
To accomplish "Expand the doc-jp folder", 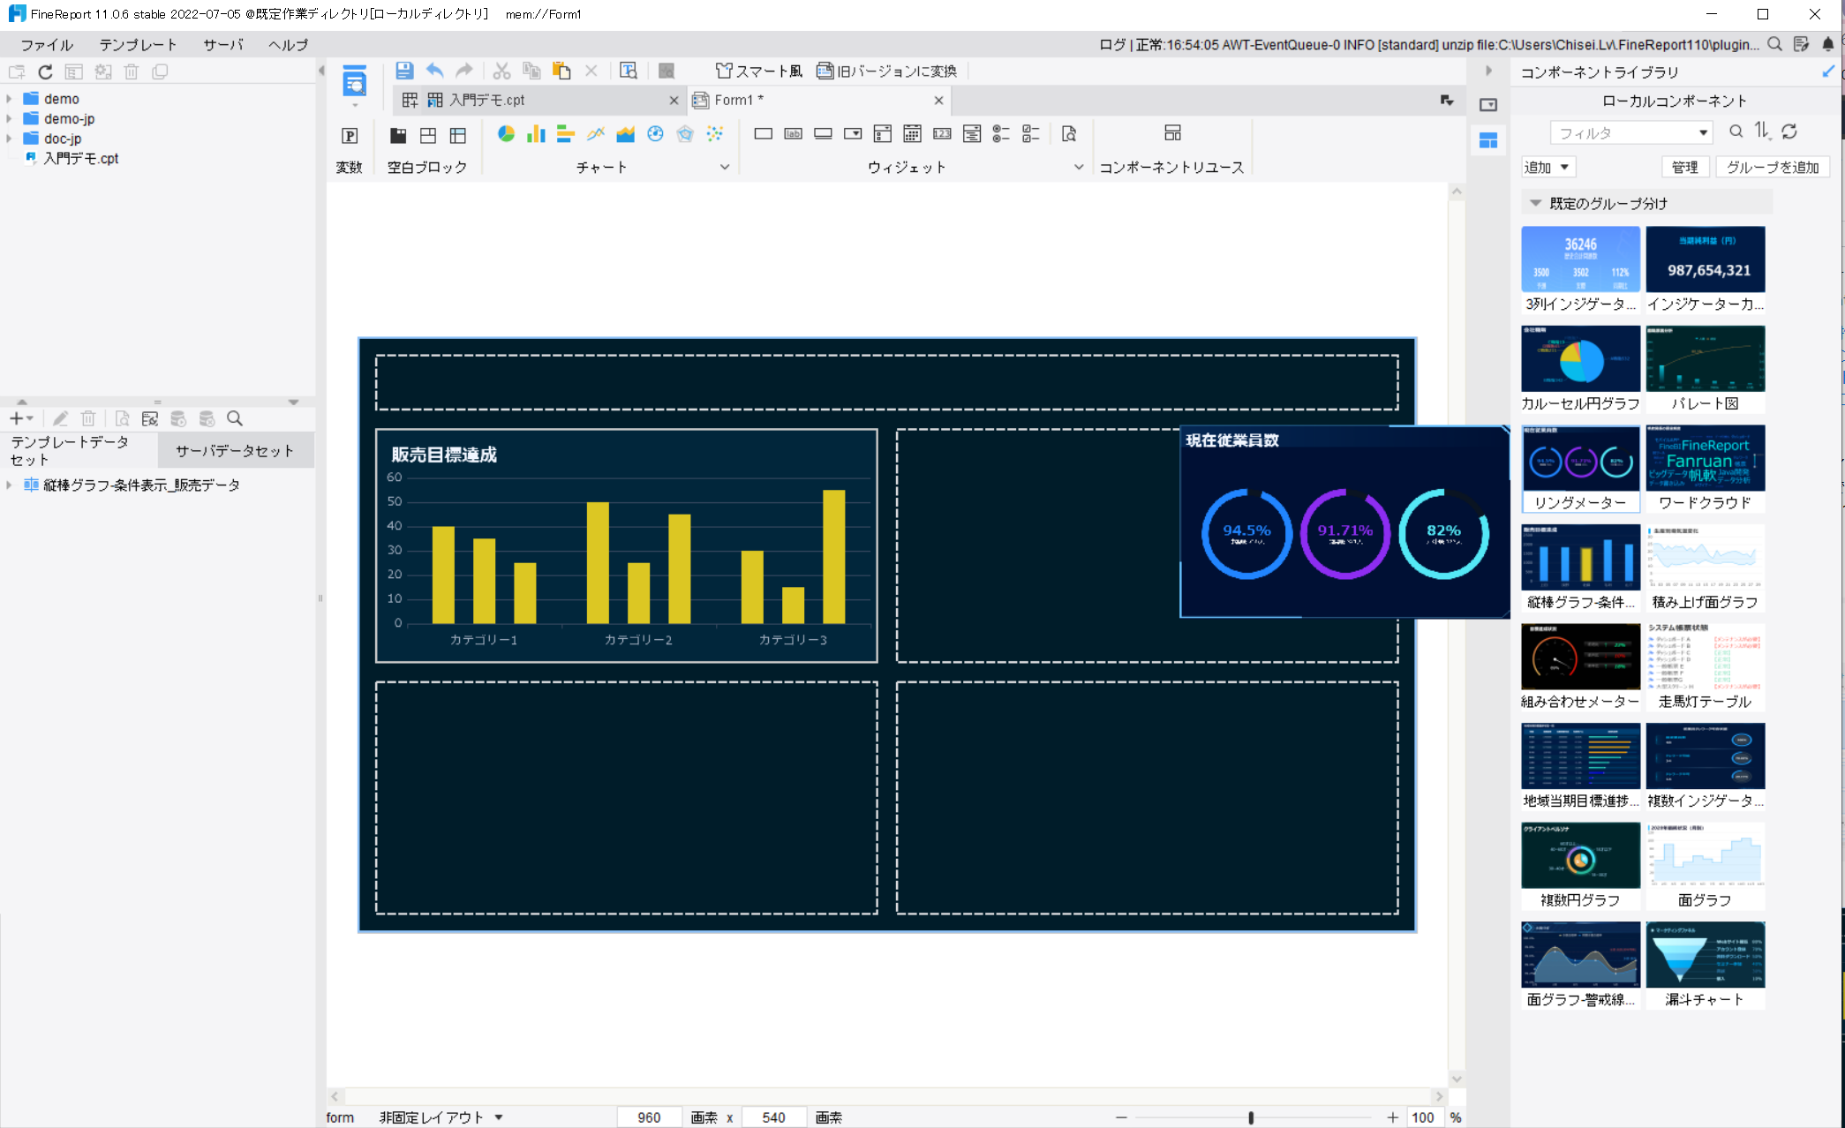I will 10,139.
